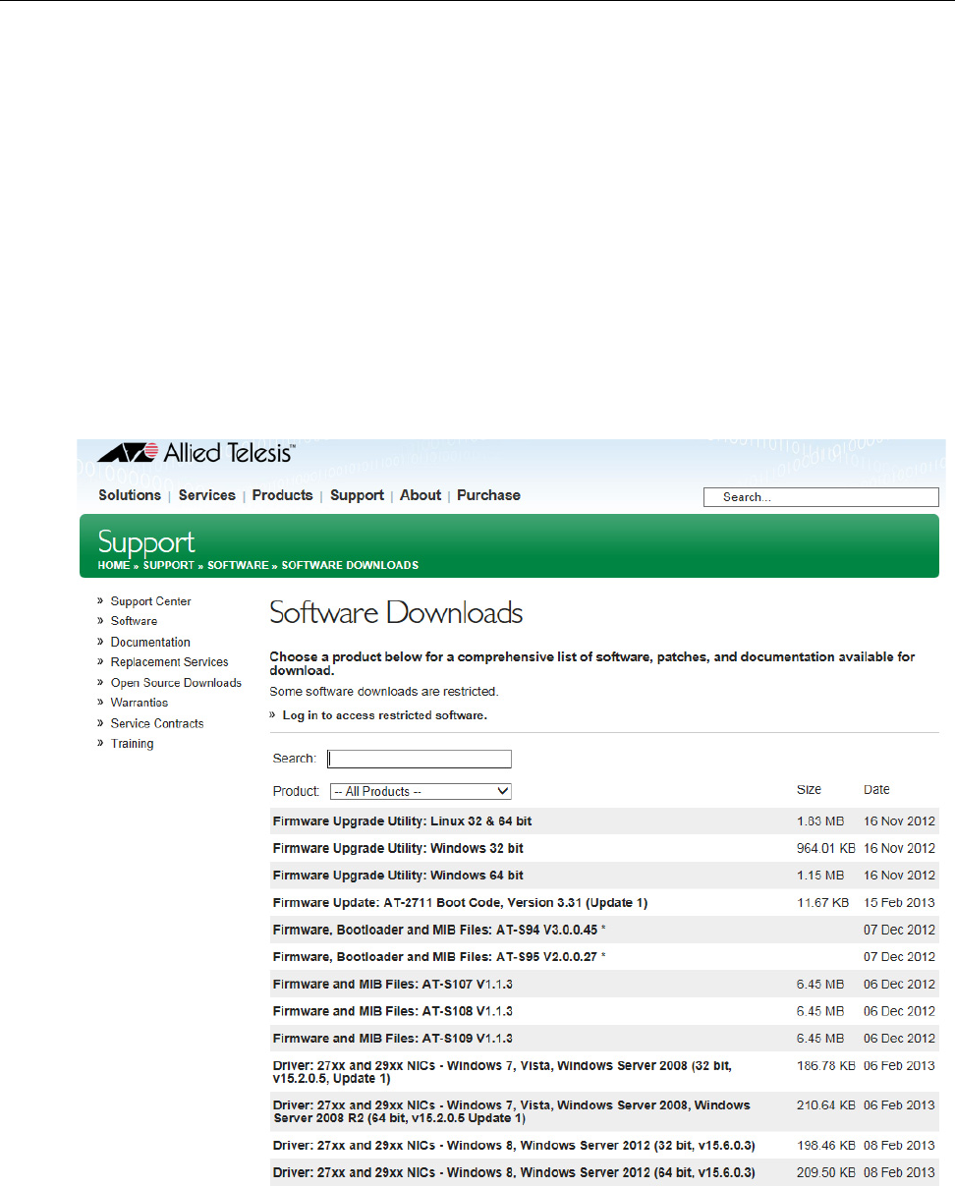Click the 186.78 KB size value
The height and width of the screenshot is (1188, 955).
(825, 1065)
